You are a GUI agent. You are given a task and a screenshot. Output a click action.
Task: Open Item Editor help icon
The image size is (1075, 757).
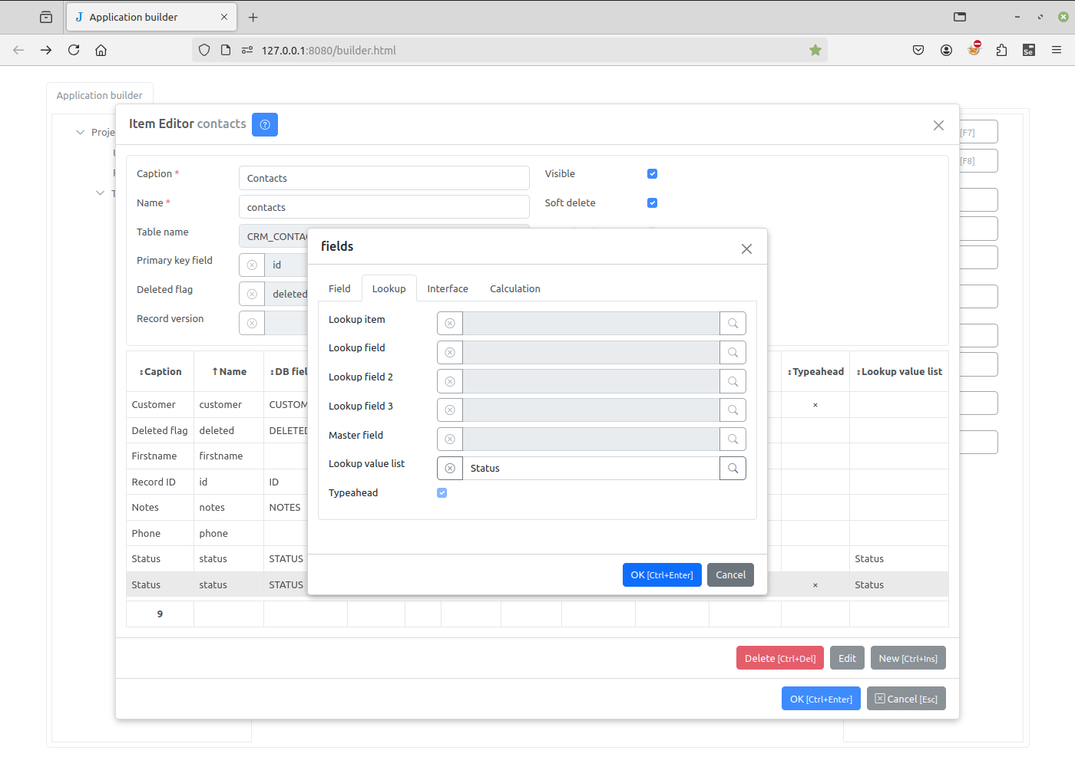[x=265, y=125]
